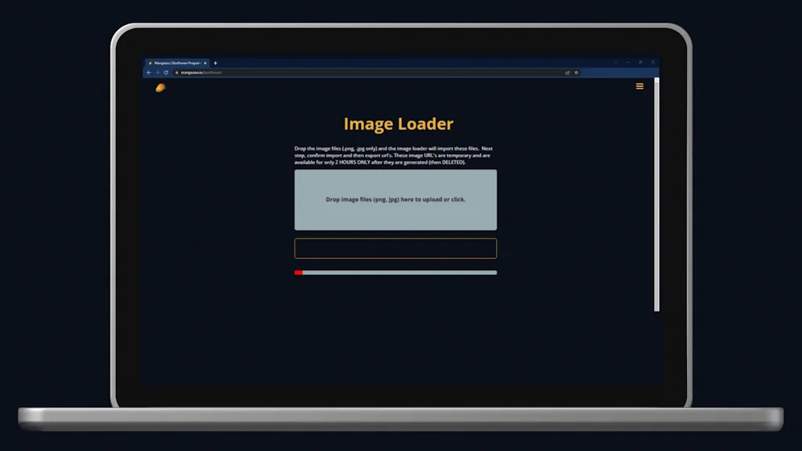
Task: Click the empty text input field
Action: click(396, 248)
